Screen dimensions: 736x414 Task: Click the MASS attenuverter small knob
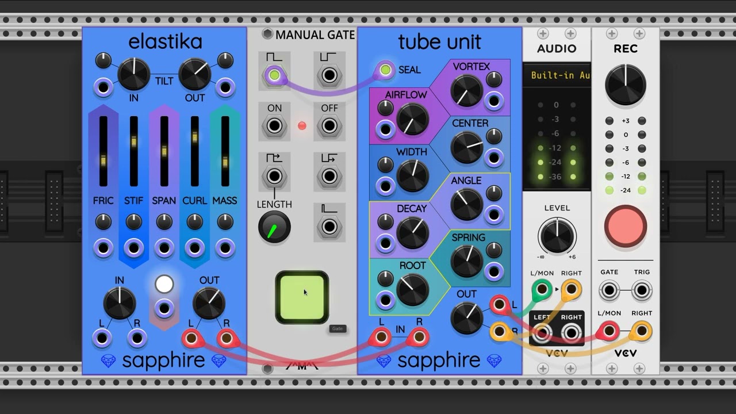tap(225, 221)
